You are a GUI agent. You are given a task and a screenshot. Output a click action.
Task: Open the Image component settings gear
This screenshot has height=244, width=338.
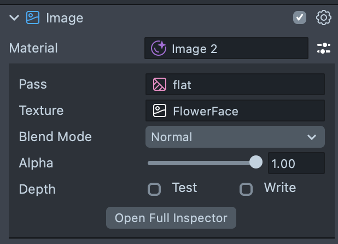(x=324, y=18)
